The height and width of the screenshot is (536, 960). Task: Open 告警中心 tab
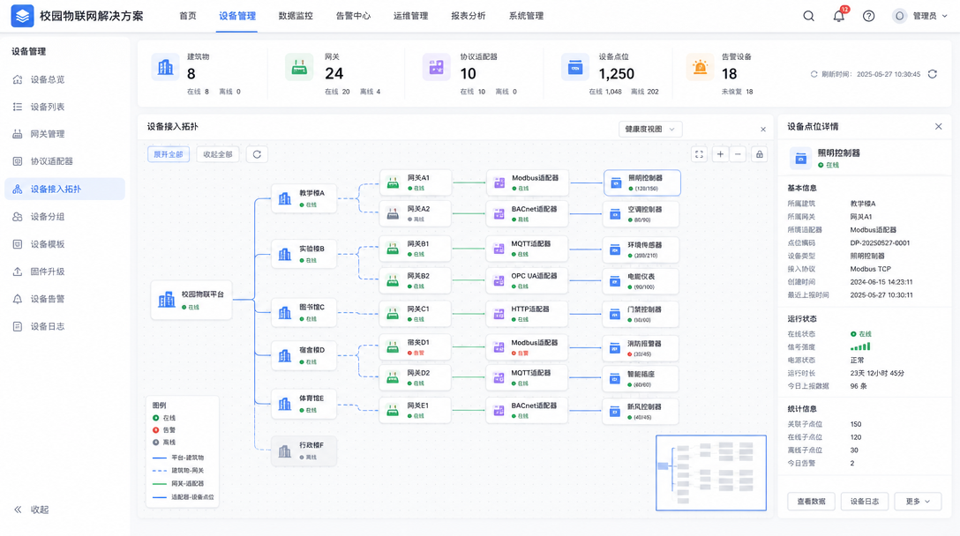(x=353, y=16)
